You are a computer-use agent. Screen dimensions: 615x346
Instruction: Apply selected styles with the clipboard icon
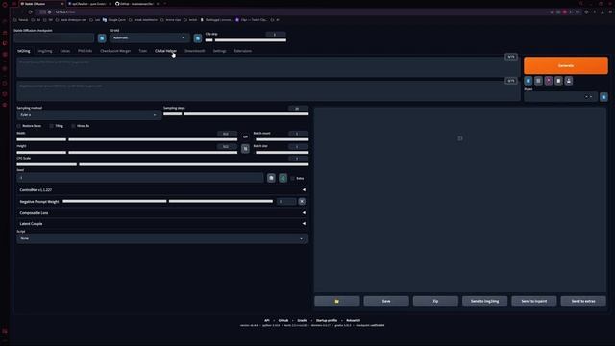tap(558, 81)
